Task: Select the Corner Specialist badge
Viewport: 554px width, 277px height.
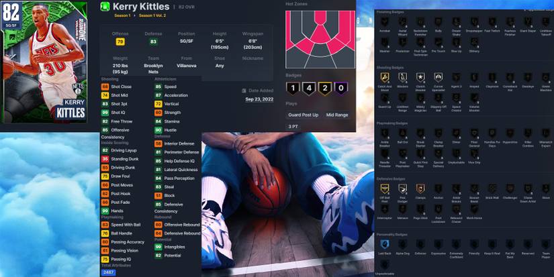Action: coord(438,77)
